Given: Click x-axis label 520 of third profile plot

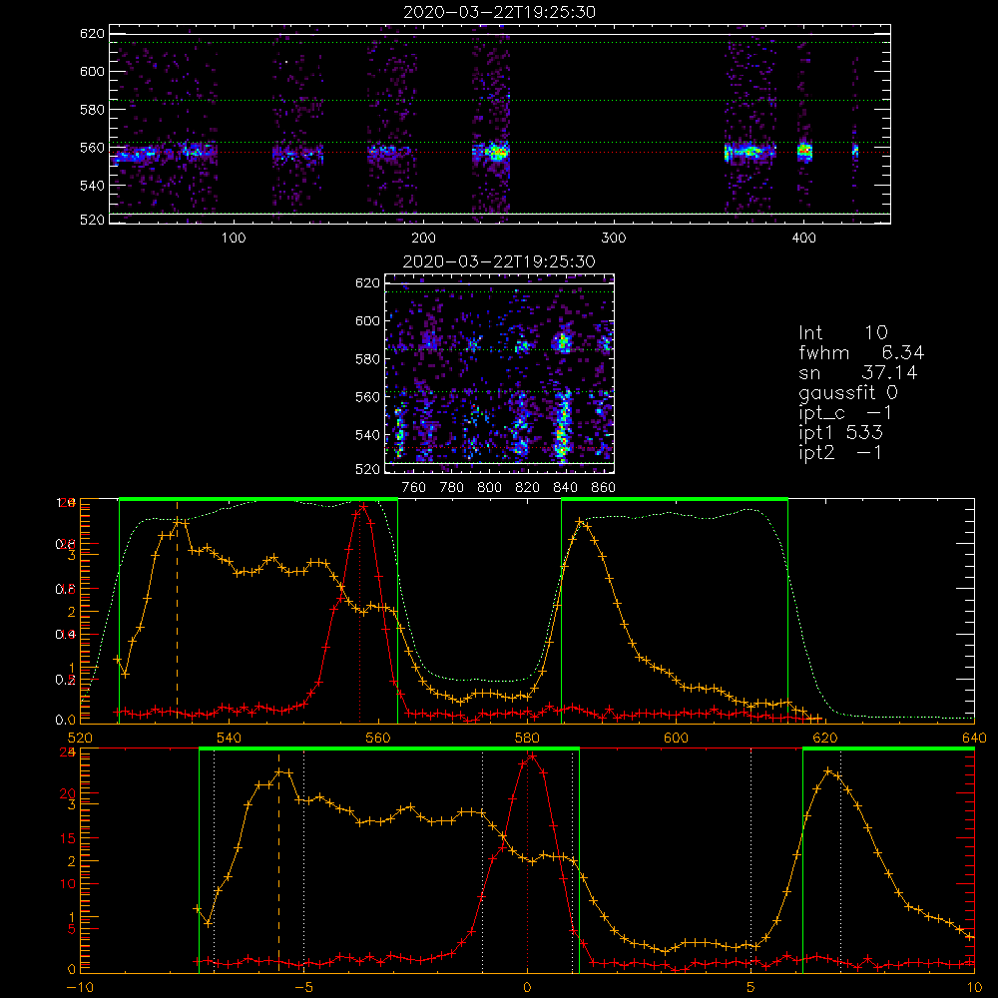Looking at the screenshot, I should coord(80,739).
